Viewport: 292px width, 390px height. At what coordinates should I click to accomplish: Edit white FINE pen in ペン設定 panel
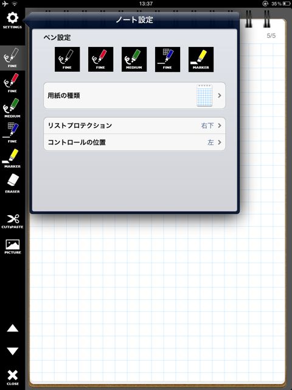[x=68, y=60]
